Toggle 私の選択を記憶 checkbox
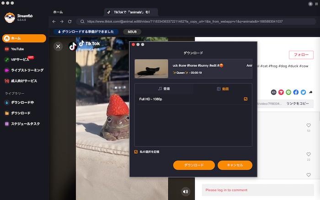Viewport: 320px width, 200px height. 136,152
